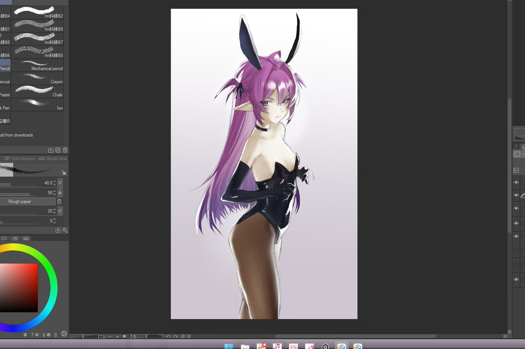Click the down-arrow button beside value 90

click(x=60, y=193)
